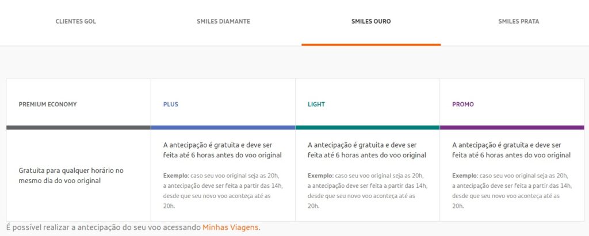The width and height of the screenshot is (589, 236).
Task: Switch to the Clientes GOL tab
Action: point(75,22)
